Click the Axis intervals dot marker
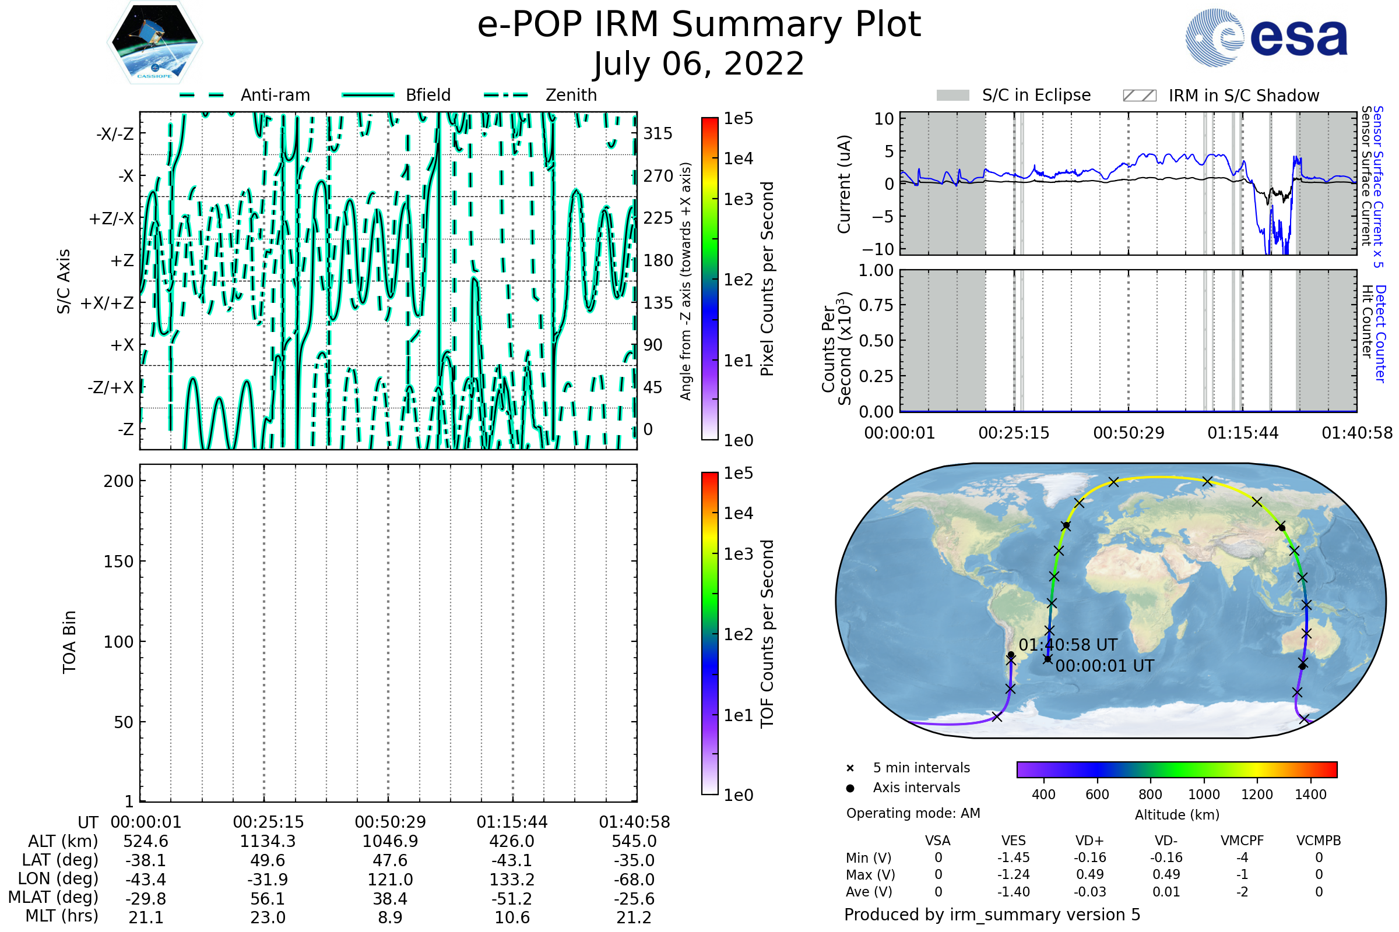1399x932 pixels. click(850, 788)
